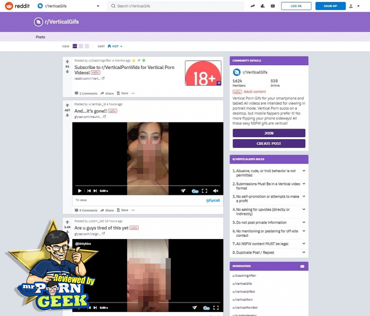Select the Posts tab
This screenshot has width=370, height=316.
click(x=40, y=37)
